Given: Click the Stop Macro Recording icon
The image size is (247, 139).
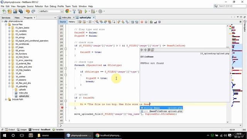Looking at the screenshot, I should (146, 22).
